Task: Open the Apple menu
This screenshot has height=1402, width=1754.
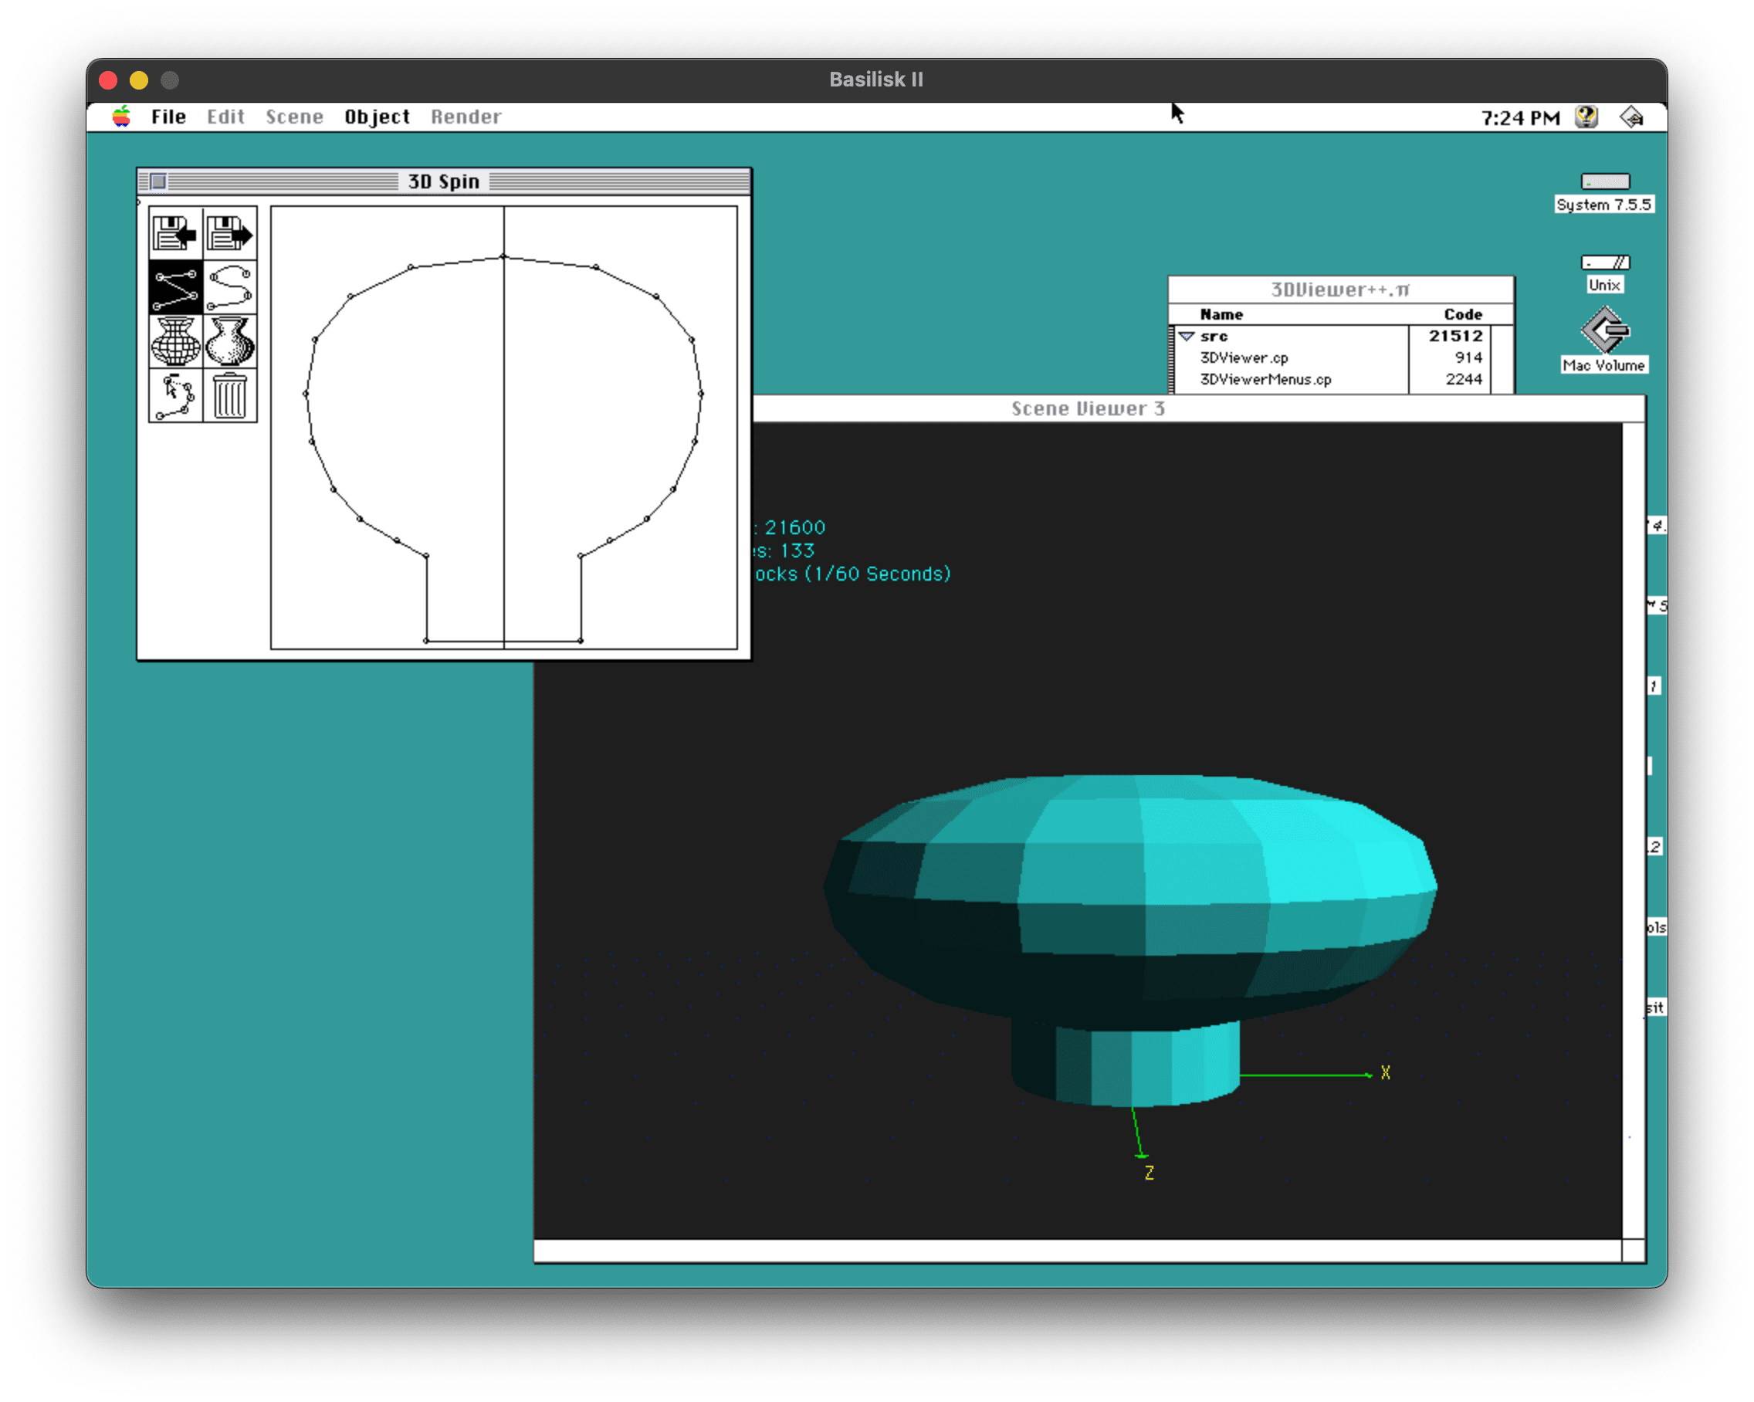Action: point(121,117)
